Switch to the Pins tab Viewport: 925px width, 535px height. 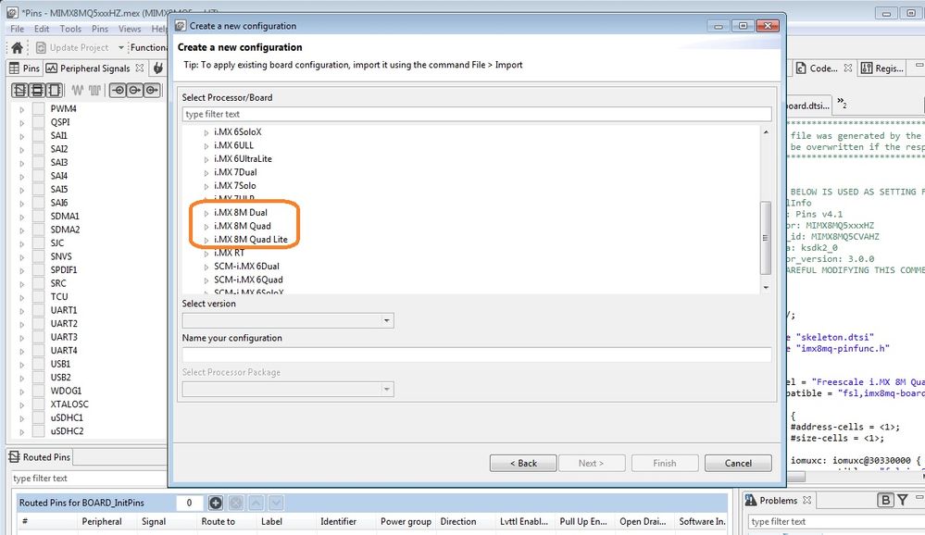[25, 68]
